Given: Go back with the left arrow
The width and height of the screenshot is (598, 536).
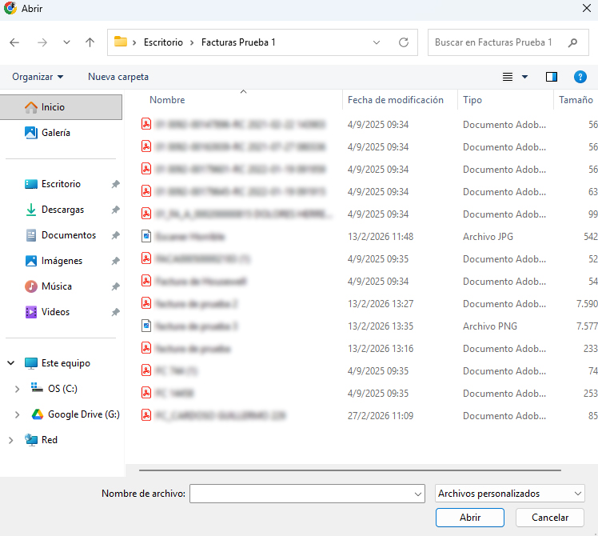Looking at the screenshot, I should (x=14, y=42).
